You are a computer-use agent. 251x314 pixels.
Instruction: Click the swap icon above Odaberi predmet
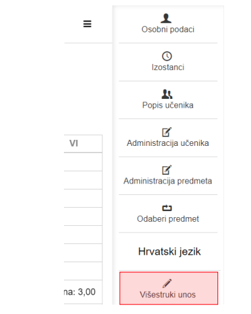click(x=167, y=208)
